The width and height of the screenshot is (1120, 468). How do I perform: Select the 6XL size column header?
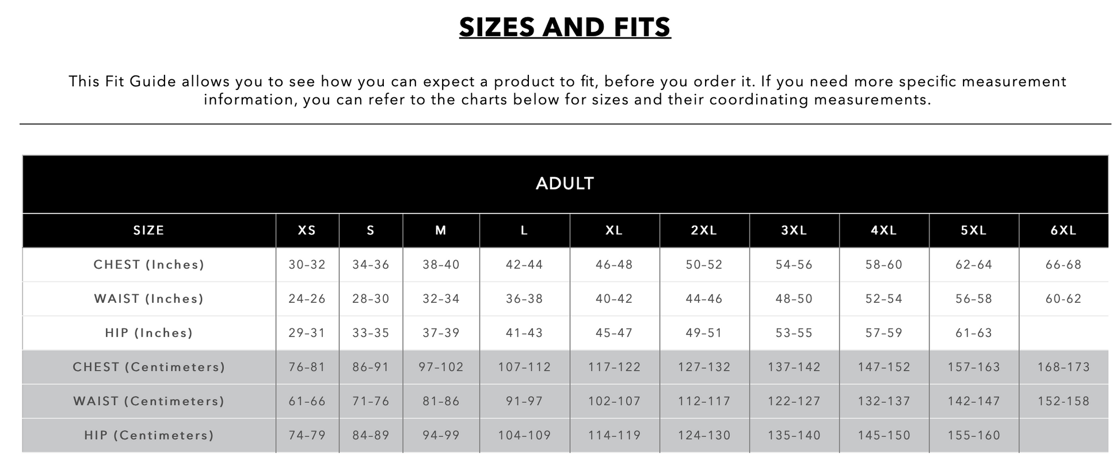1063,230
